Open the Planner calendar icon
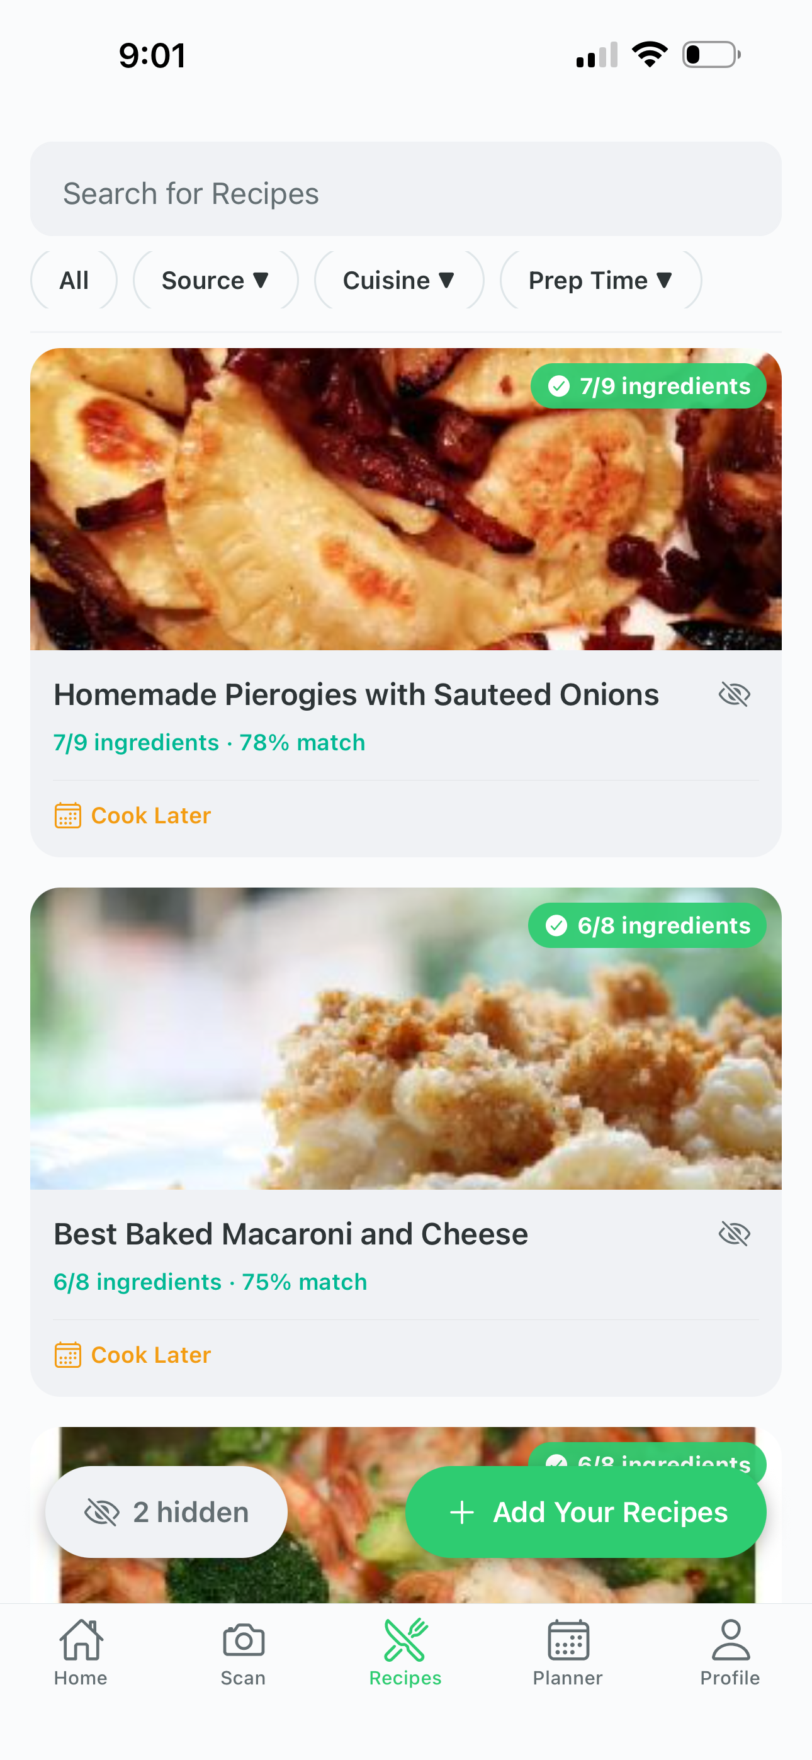Viewport: 812px width, 1760px height. coord(568,1640)
